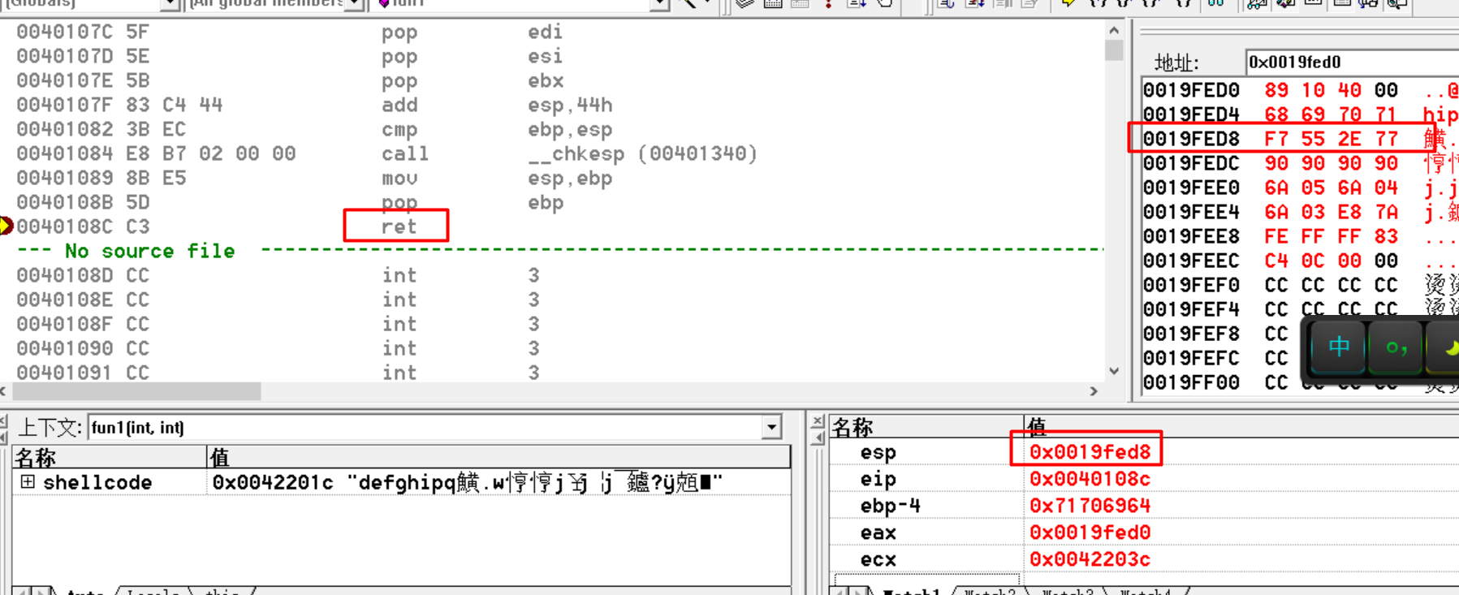Select memory row 0019FED0

[x=1300, y=90]
